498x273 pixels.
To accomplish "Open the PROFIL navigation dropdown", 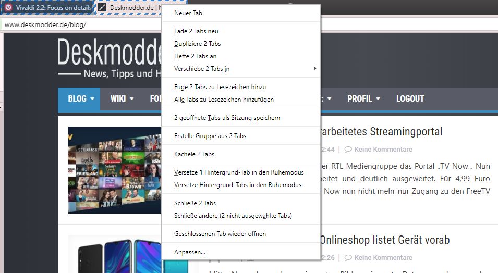I will 363,98.
